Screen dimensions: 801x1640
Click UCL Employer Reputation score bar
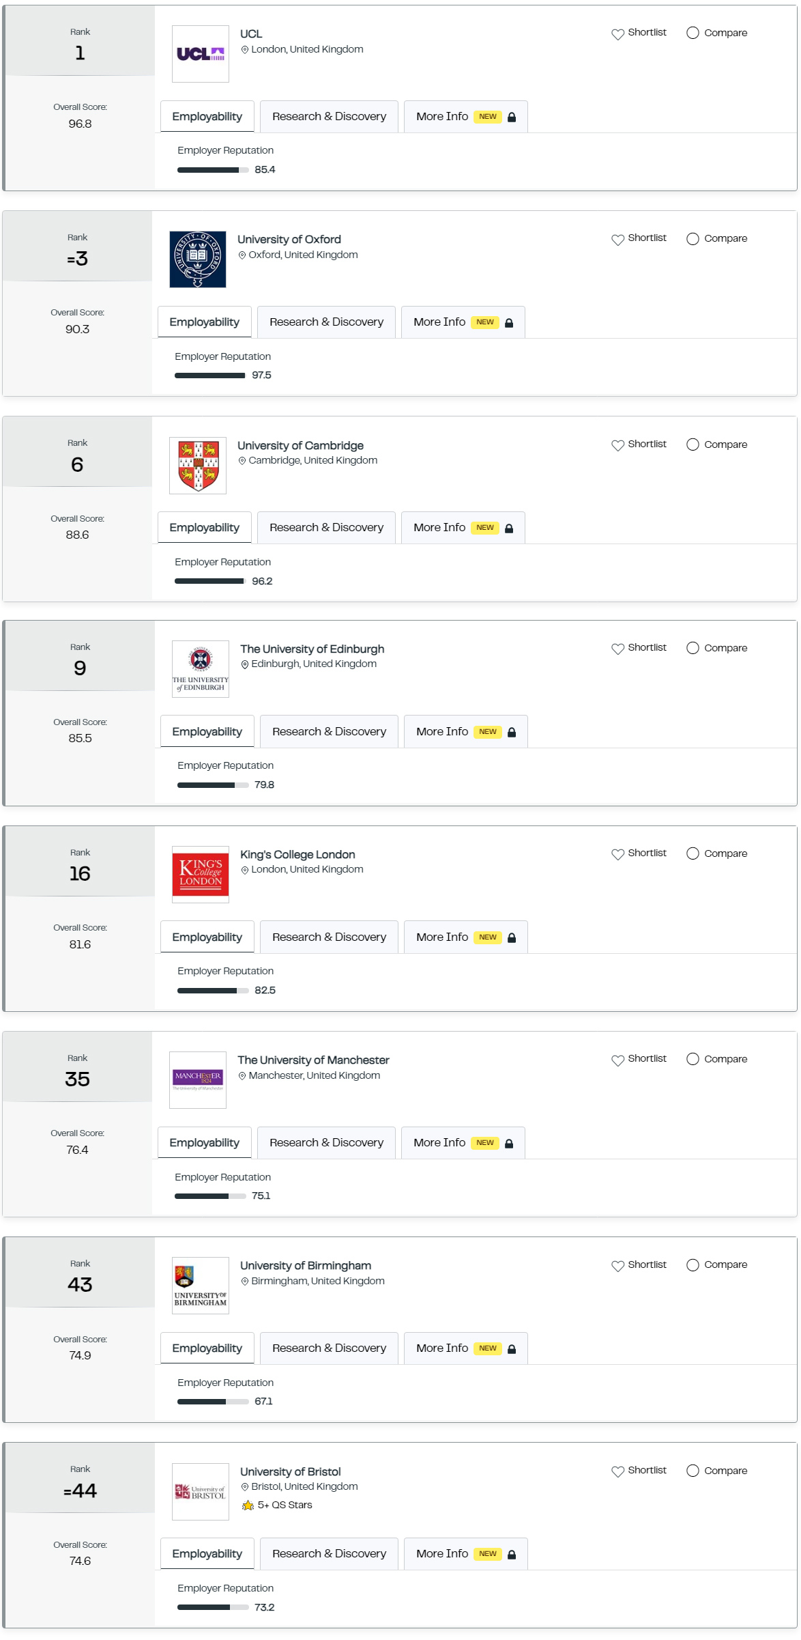[x=213, y=170]
